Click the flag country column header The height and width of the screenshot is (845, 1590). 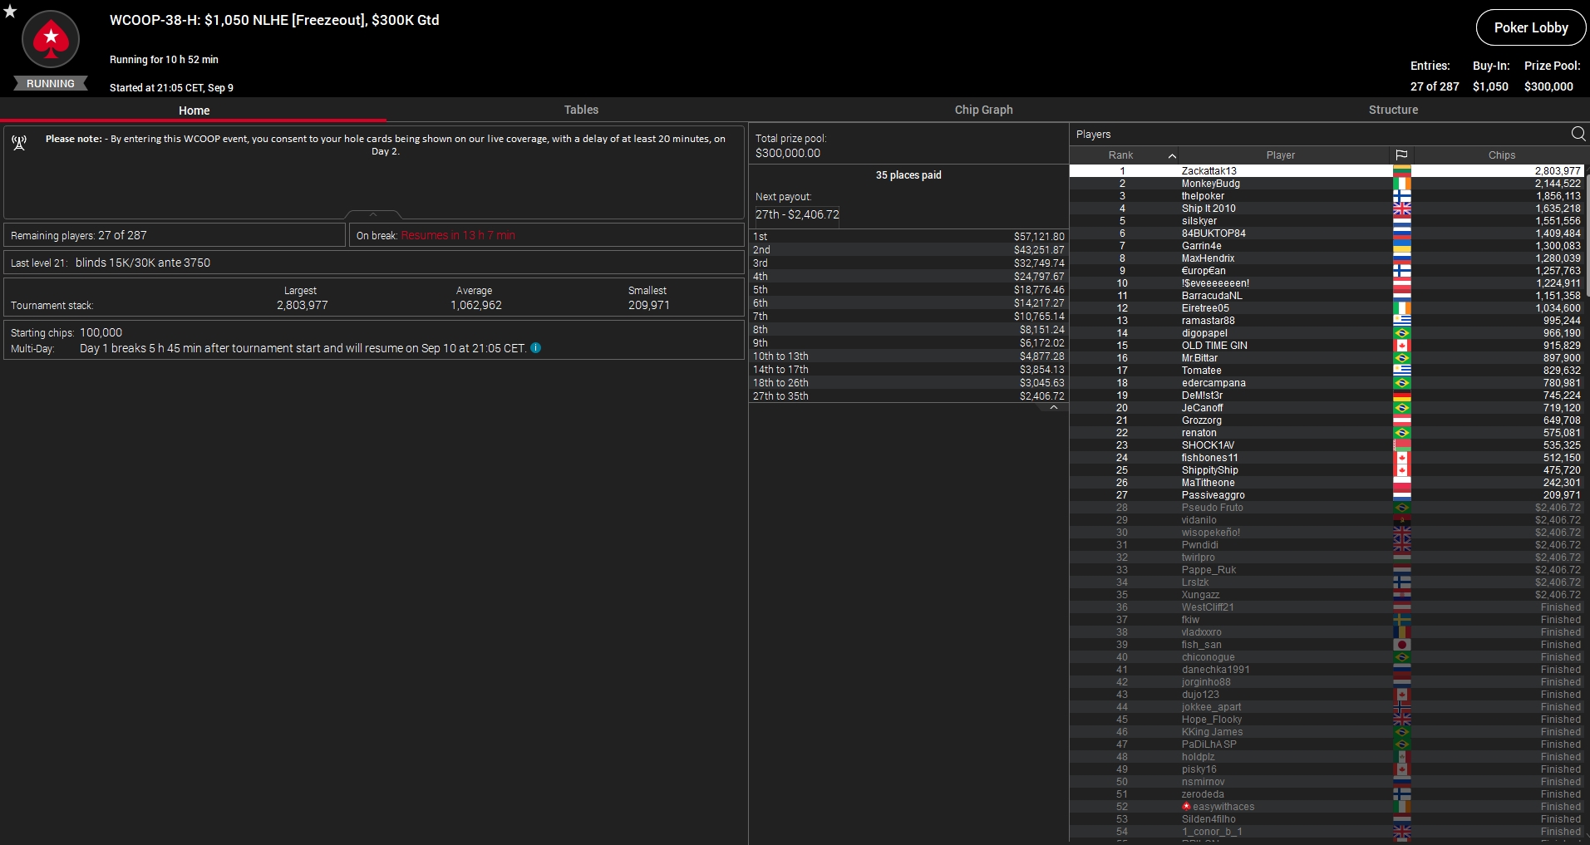point(1401,155)
